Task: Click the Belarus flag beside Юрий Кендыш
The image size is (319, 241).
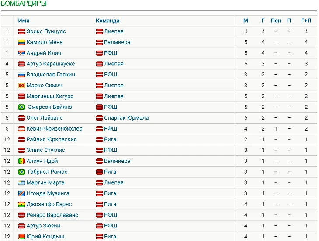Action: (x=21, y=237)
